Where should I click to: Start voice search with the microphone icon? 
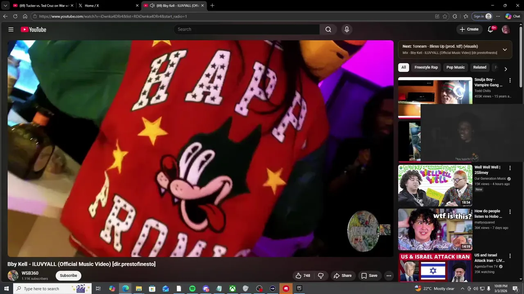pyautogui.click(x=347, y=29)
